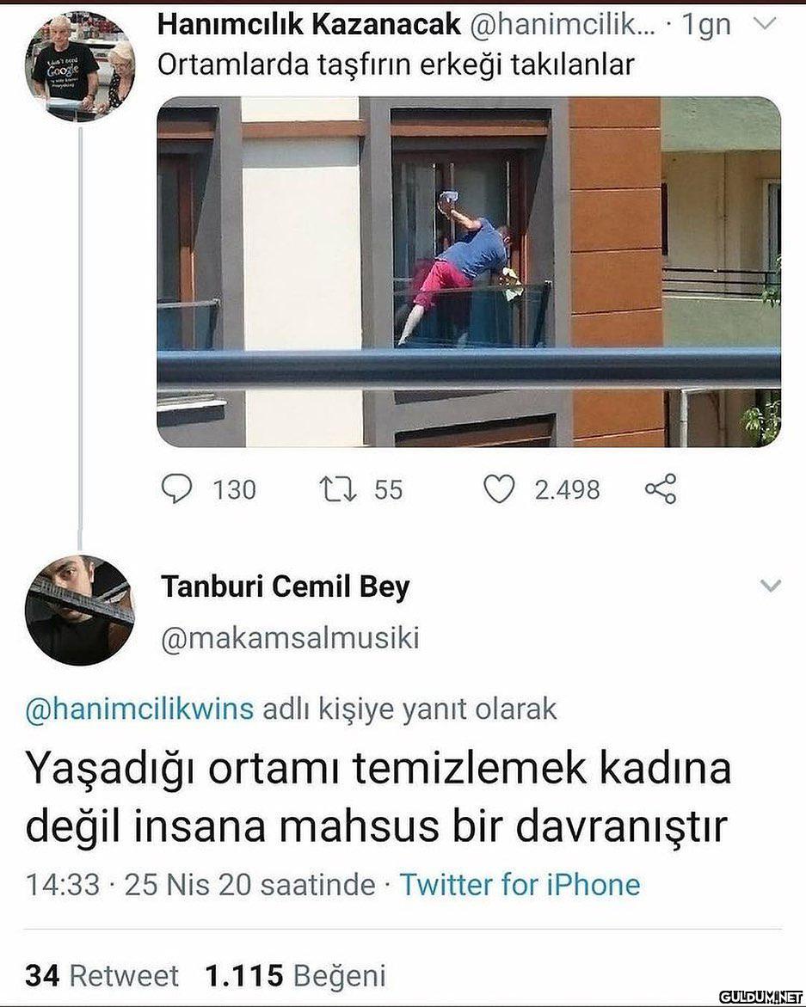View the 1.115 Beğeni likes list
Image resolution: width=806 pixels, height=1007 pixels.
click(x=295, y=975)
